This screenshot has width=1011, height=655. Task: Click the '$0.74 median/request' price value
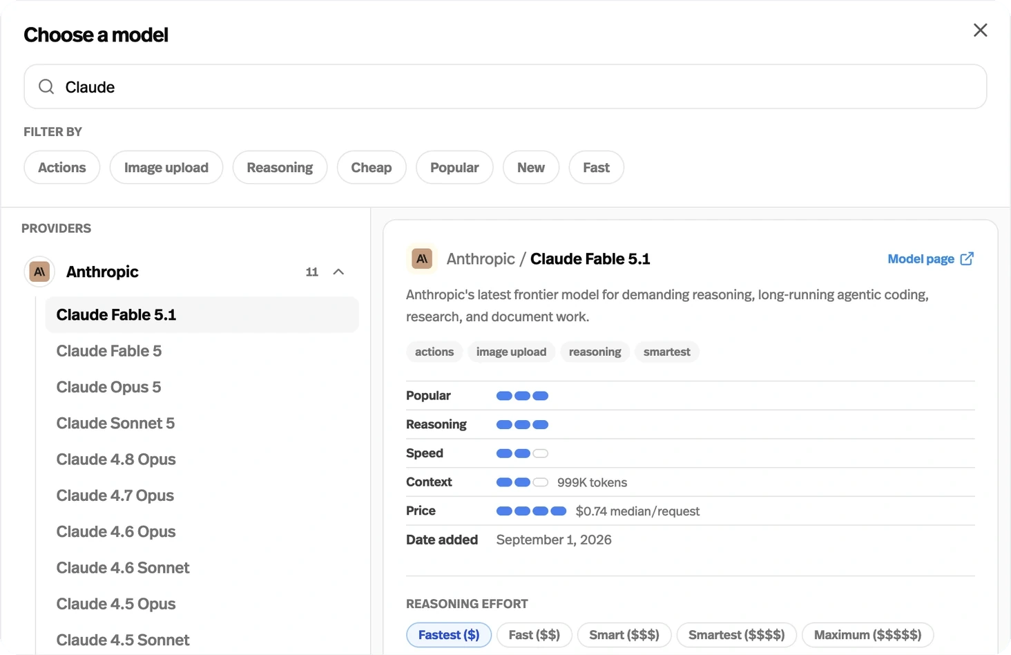(x=637, y=511)
